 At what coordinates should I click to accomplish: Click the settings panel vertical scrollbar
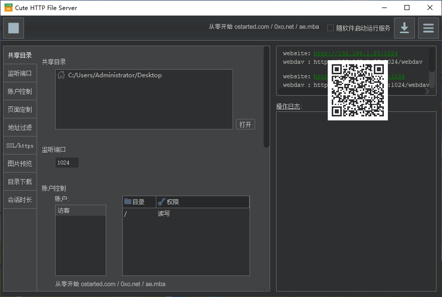pos(267,97)
